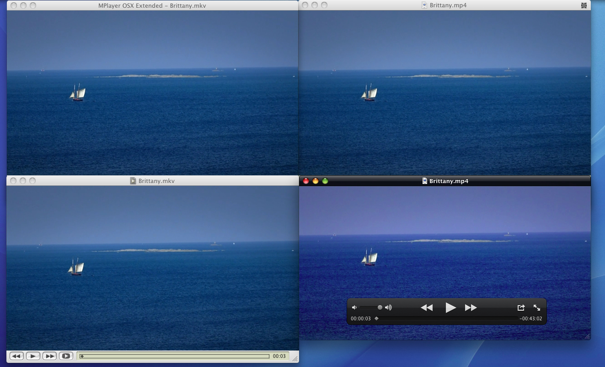Close the MPlayer OSX Extended window
The height and width of the screenshot is (367, 605).
pos(13,5)
